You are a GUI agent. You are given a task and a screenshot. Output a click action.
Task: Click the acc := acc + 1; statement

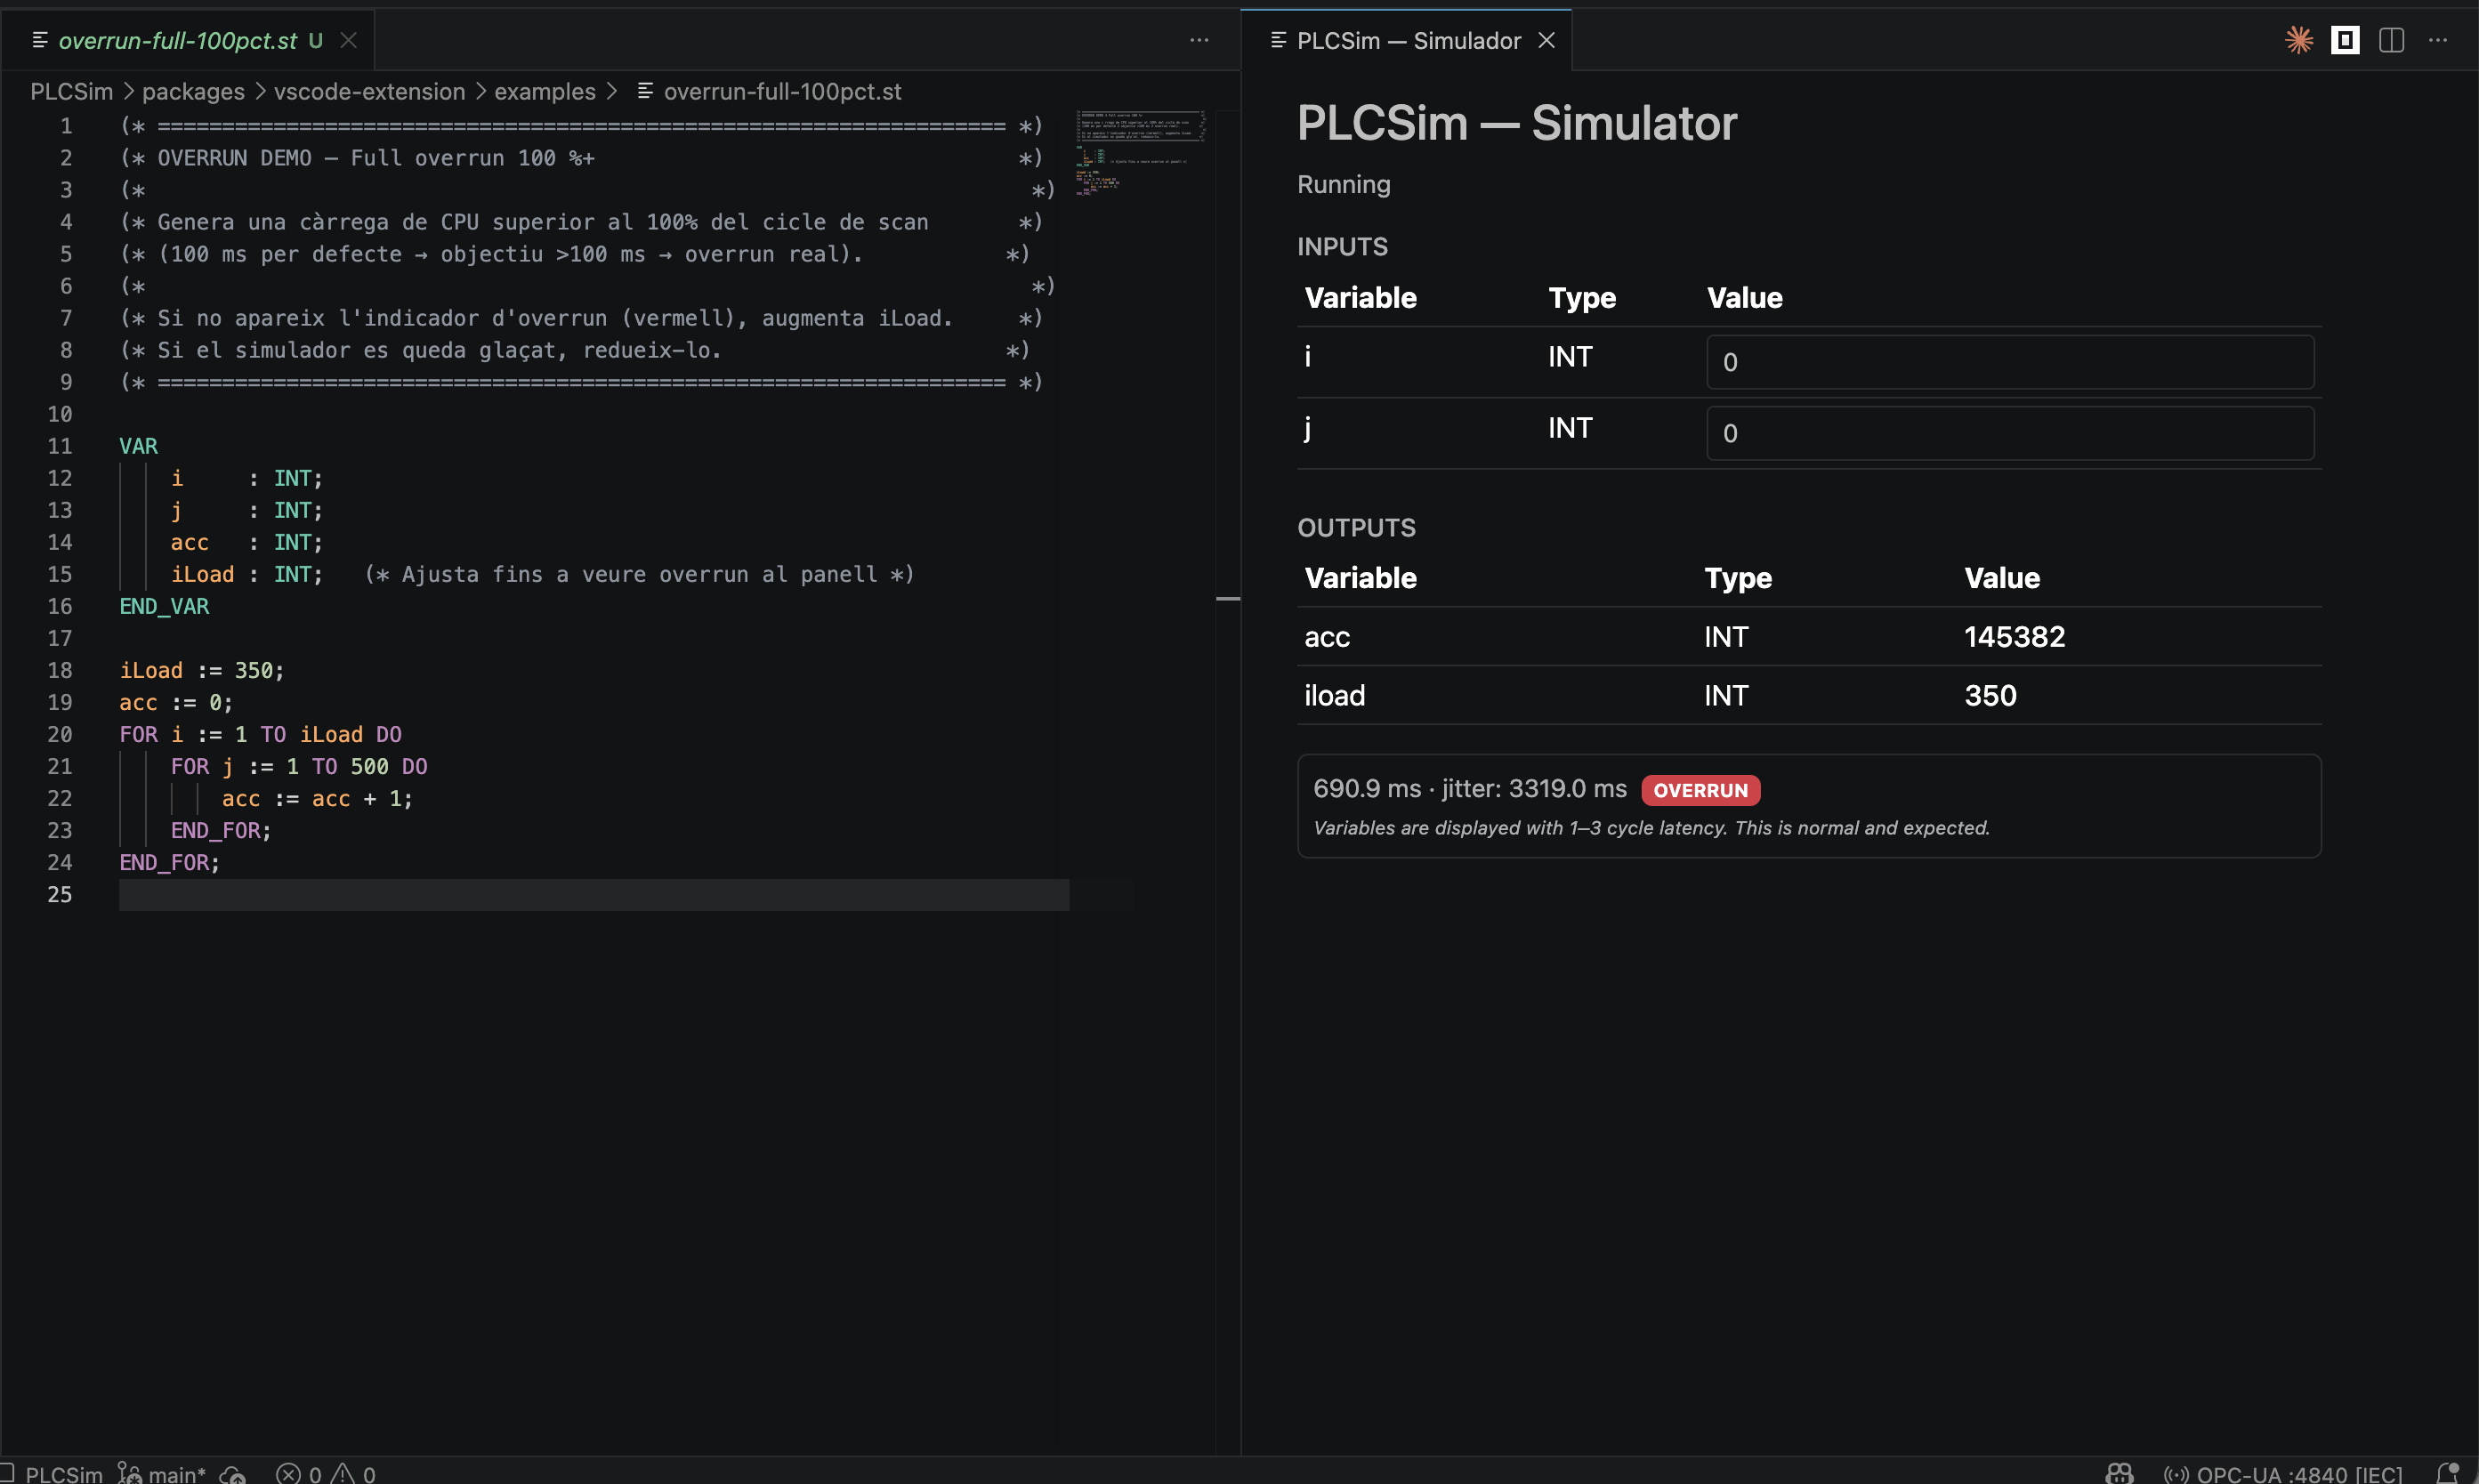point(317,798)
